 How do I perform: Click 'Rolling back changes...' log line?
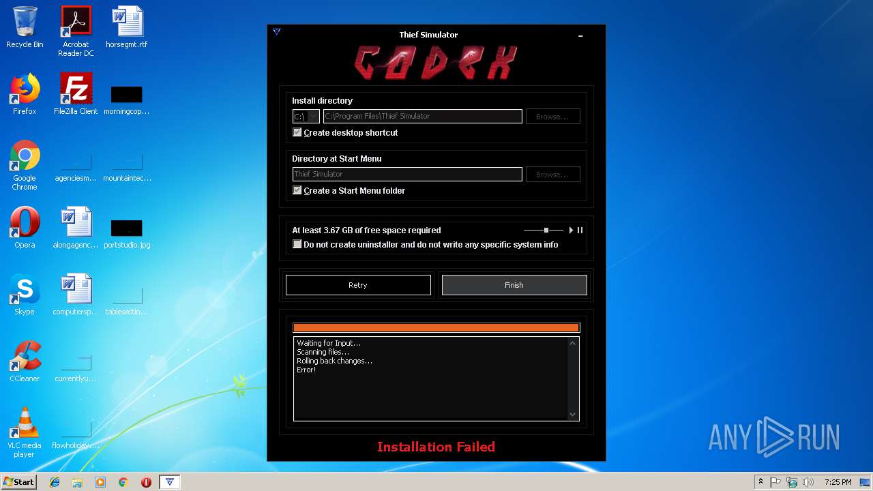pyautogui.click(x=334, y=361)
